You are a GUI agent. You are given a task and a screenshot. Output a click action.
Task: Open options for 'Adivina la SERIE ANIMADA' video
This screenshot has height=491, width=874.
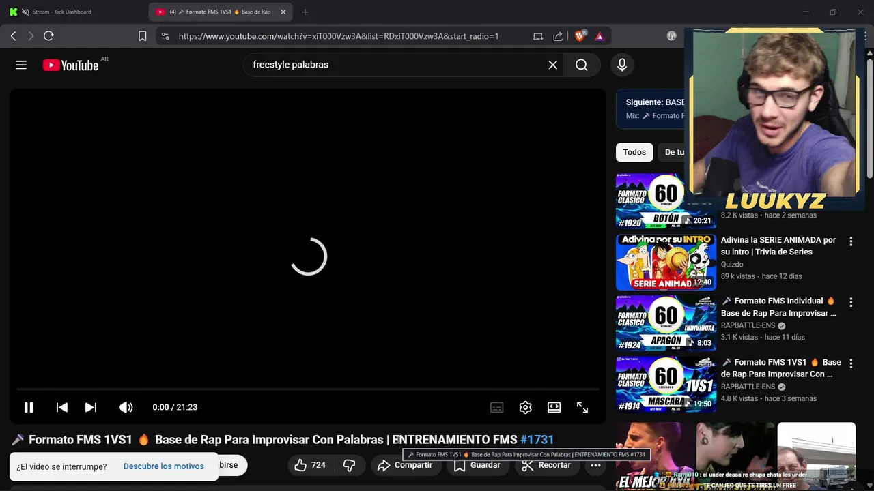[x=851, y=241]
